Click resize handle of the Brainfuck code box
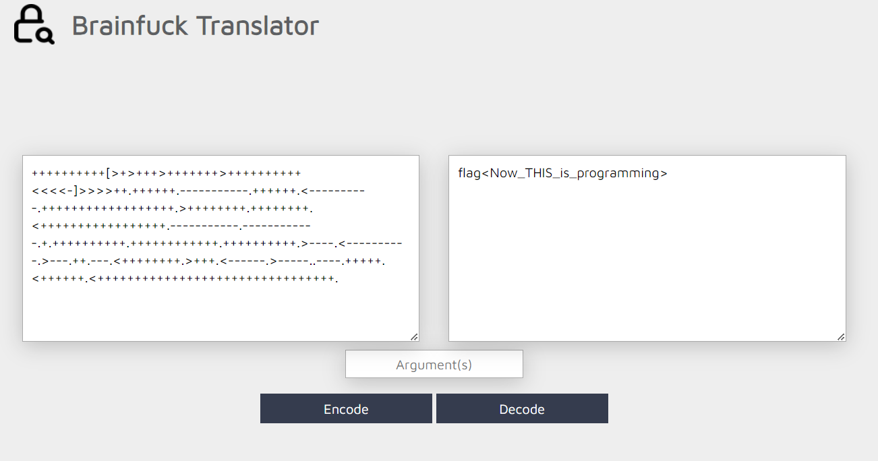878x461 pixels. pos(414,336)
